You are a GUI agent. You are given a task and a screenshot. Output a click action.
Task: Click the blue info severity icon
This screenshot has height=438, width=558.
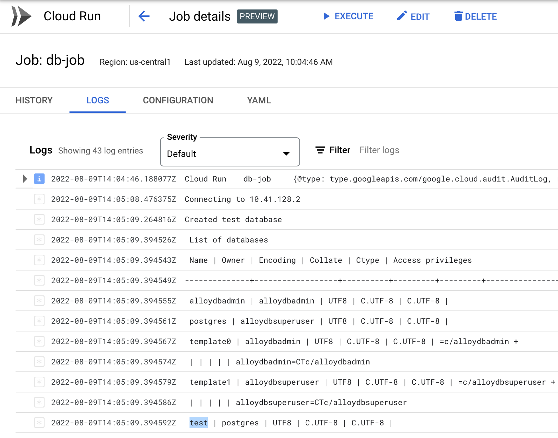pyautogui.click(x=39, y=179)
